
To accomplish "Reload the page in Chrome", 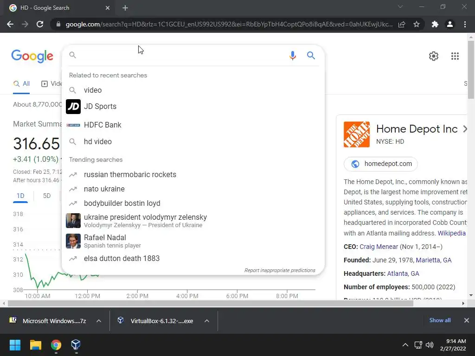I will tap(40, 24).
